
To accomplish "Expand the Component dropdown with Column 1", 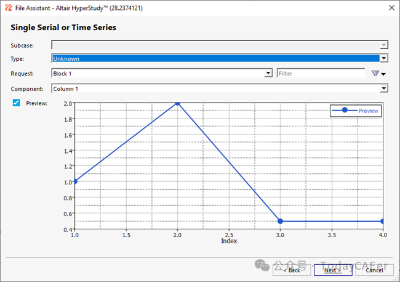I will (383, 88).
